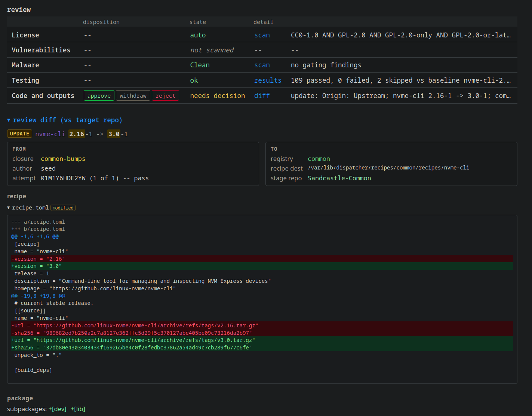
Task: Click the '@@ -1,6 +1,6 @@' hunk header
Action: pos(35,236)
